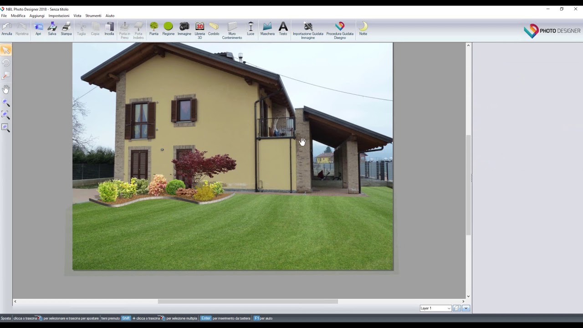Select the hand pan tool in sidebar
Viewport: 583px width, 328px height.
coord(5,89)
